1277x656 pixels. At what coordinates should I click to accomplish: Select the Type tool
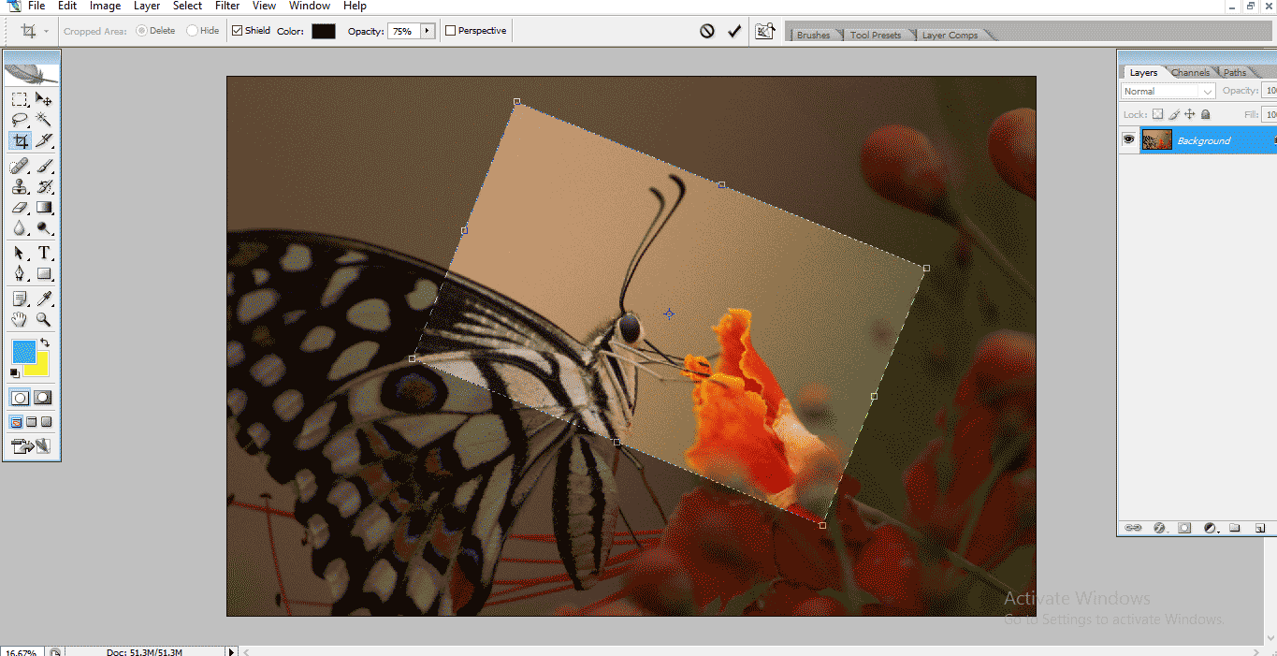tap(44, 254)
